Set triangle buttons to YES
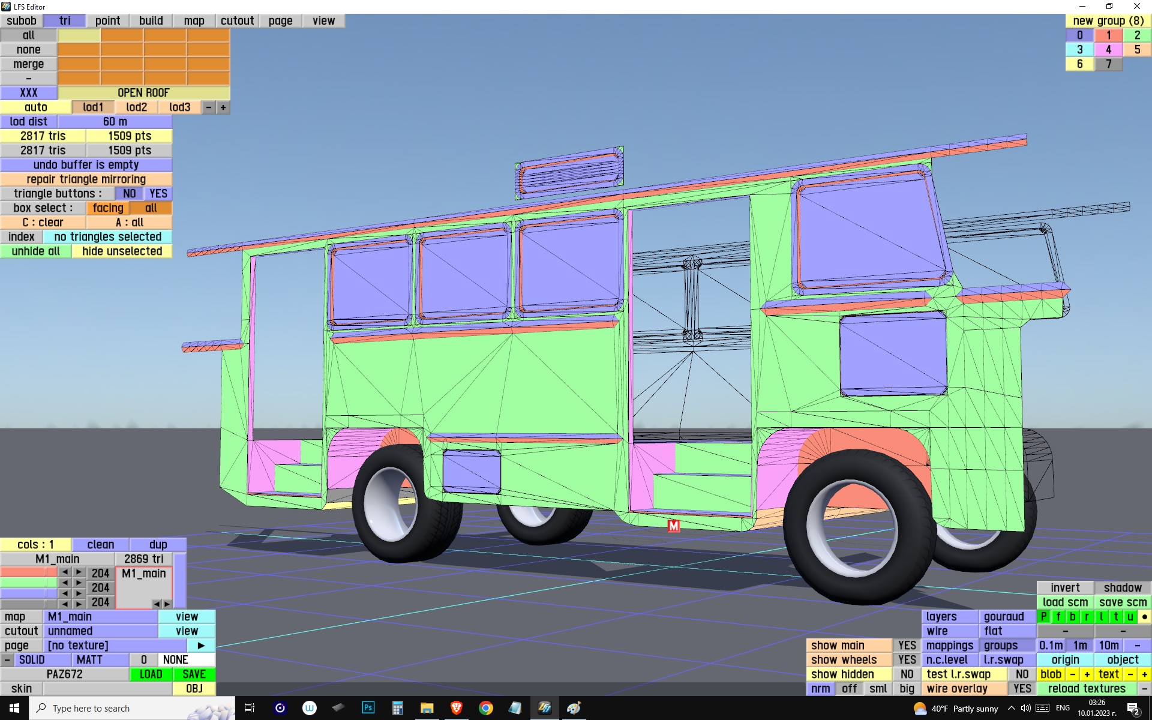The height and width of the screenshot is (720, 1152). pos(158,194)
